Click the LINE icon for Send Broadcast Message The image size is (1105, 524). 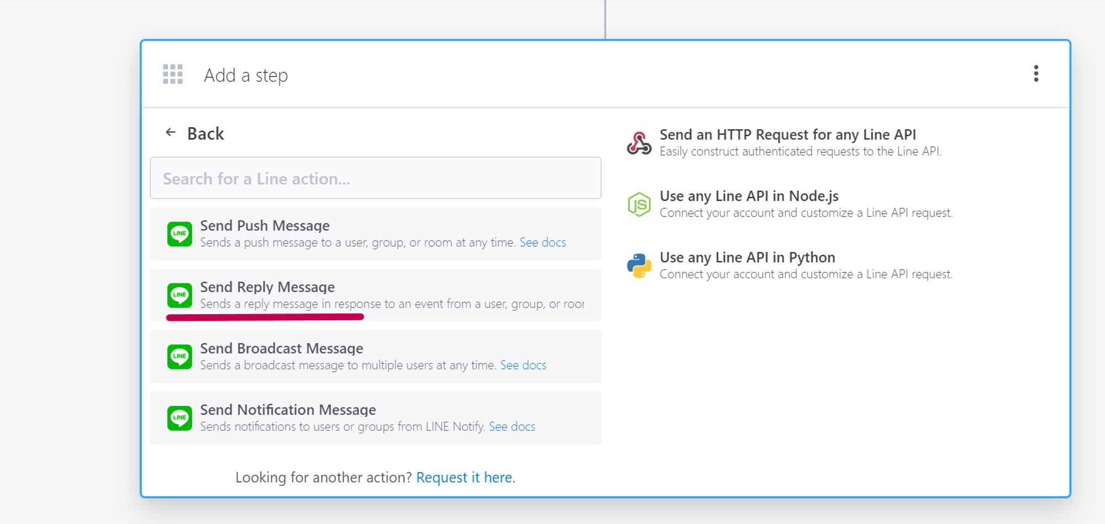[x=180, y=356]
